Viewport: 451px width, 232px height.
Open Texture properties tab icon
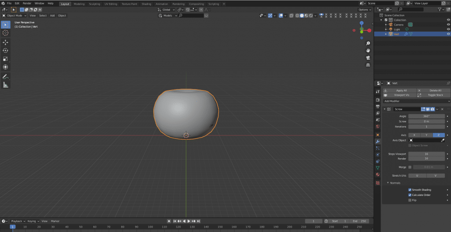point(377,183)
